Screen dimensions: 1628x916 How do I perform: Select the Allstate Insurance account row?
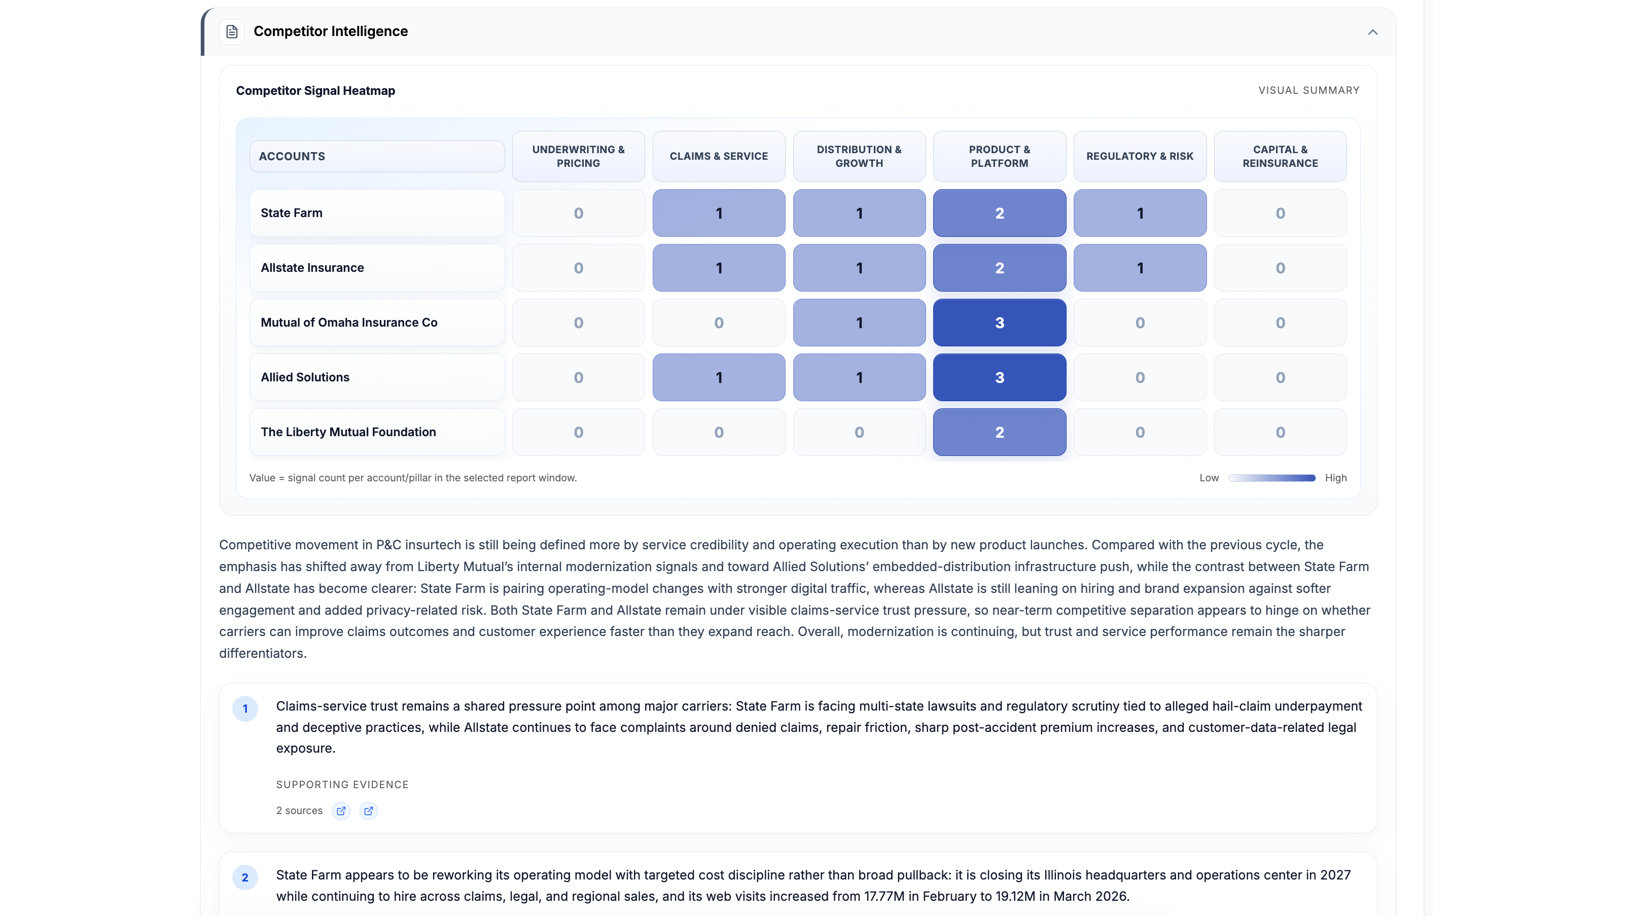377,268
